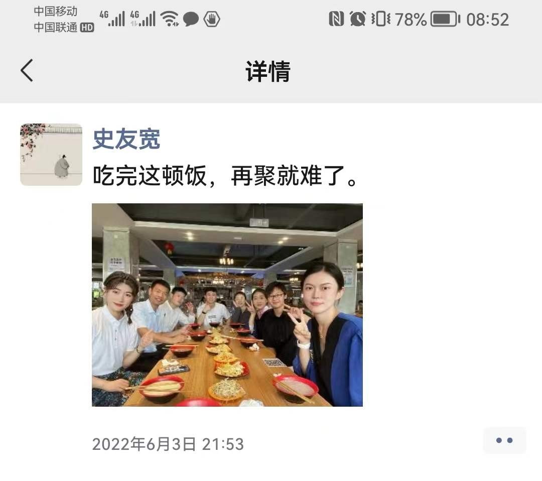
Task: Tap the second 4G signal bars
Action: click(143, 19)
